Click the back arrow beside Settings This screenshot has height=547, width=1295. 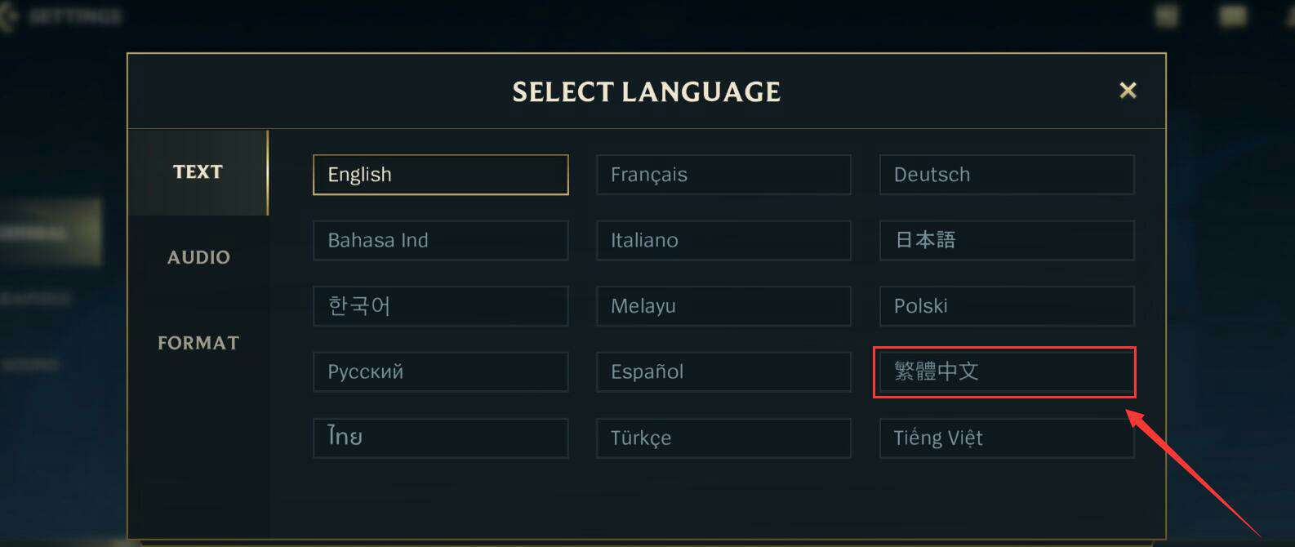(x=8, y=16)
